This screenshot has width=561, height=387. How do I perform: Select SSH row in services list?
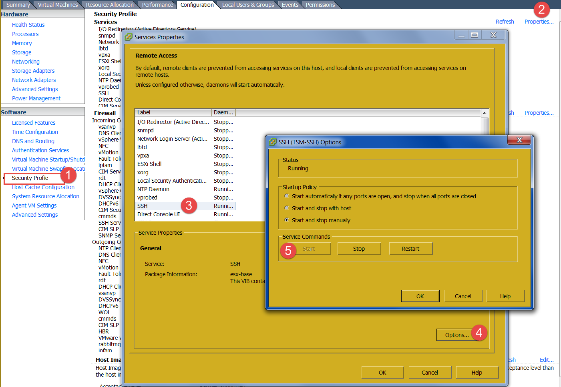[x=185, y=206]
